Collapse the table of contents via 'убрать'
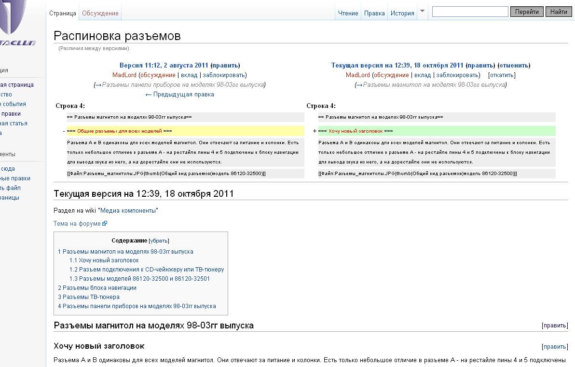575x367 pixels. coord(159,241)
